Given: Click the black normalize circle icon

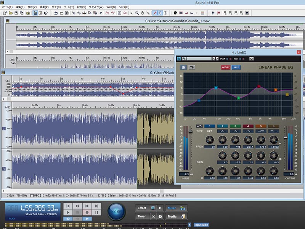Looking at the screenshot, I should [x=175, y=13].
